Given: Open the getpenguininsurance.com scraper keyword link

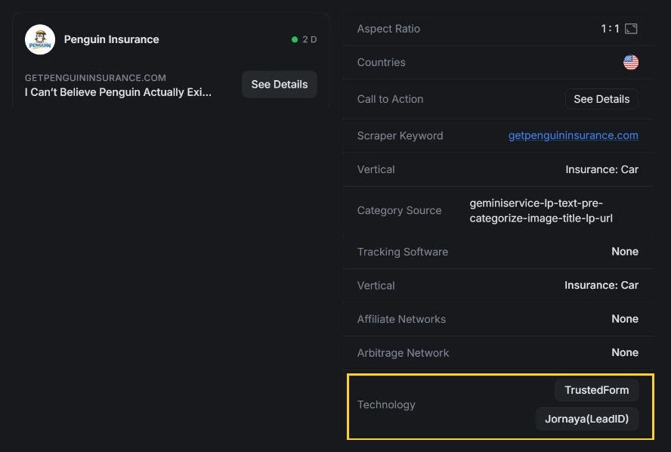Looking at the screenshot, I should click(x=573, y=136).
